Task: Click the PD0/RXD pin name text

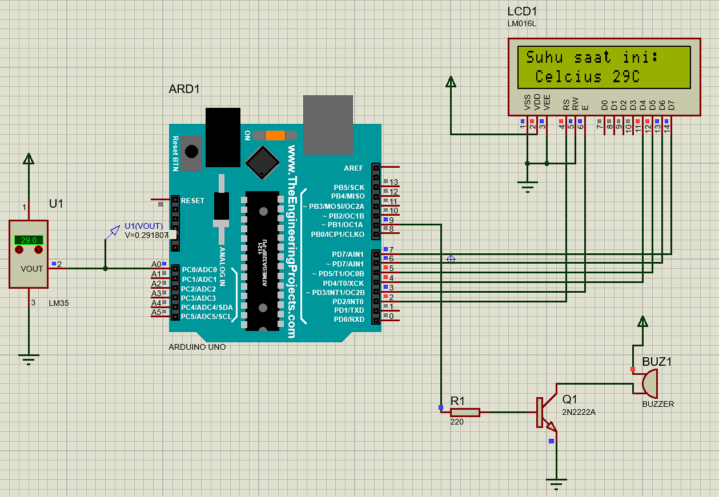Action: pyautogui.click(x=348, y=320)
